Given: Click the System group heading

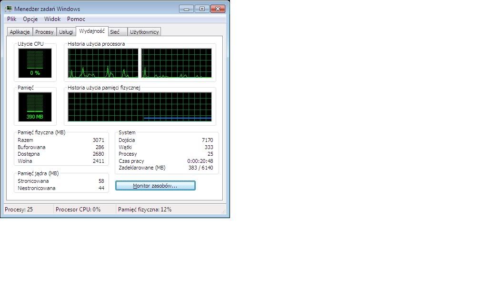Looking at the screenshot, I should [x=127, y=132].
